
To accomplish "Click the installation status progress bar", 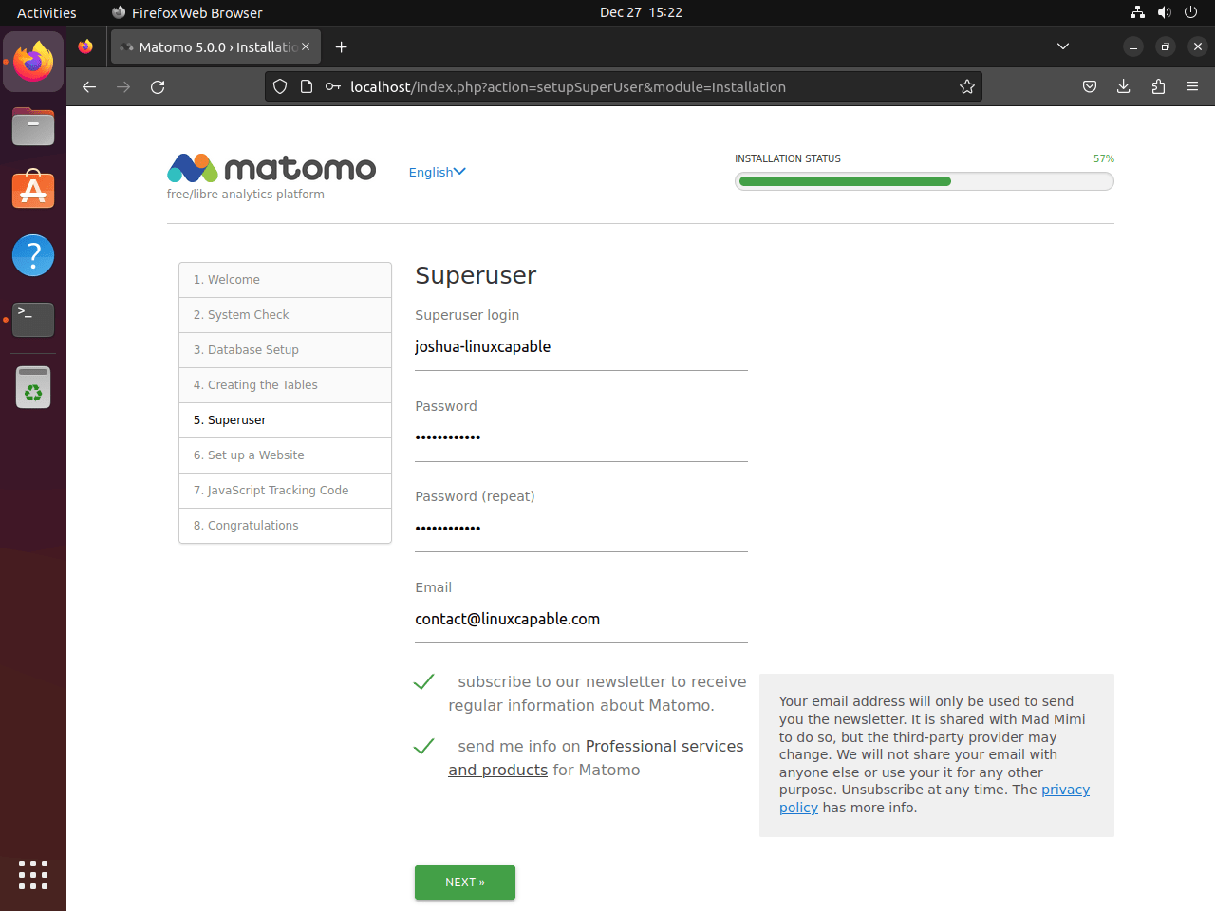I will point(924,181).
